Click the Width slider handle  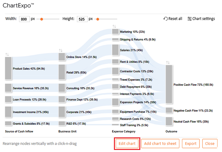click(42, 19)
